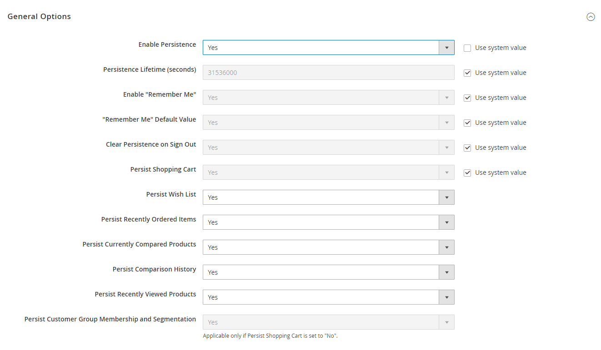601x350 pixels.
Task: Collapse the General Options section
Action: coord(591,17)
